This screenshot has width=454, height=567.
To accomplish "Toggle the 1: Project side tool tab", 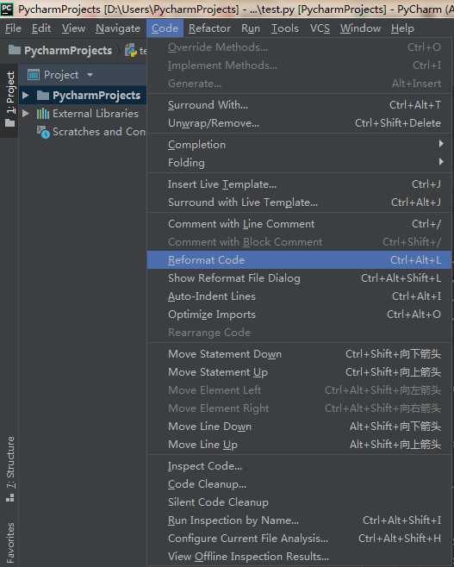I will pos(10,99).
